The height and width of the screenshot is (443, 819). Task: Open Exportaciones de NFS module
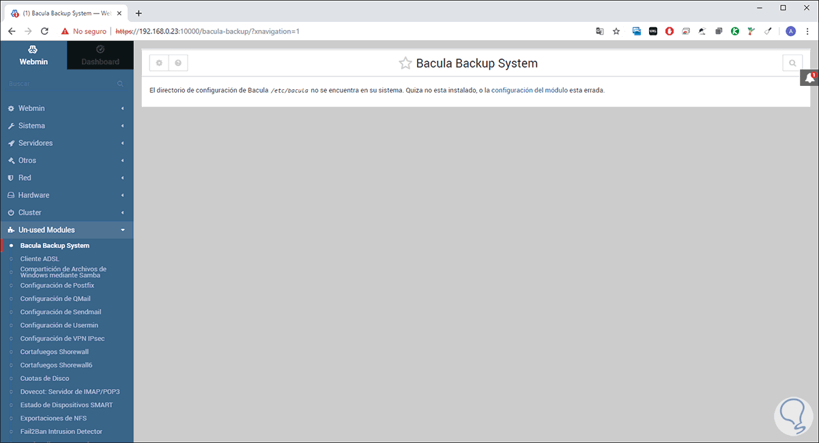[x=55, y=418]
